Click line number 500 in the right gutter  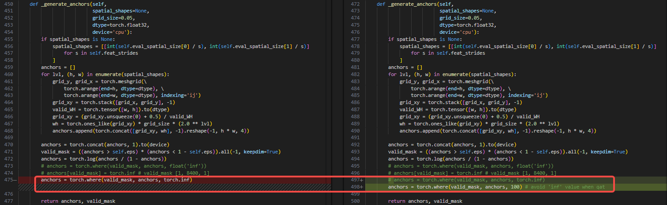click(x=355, y=201)
